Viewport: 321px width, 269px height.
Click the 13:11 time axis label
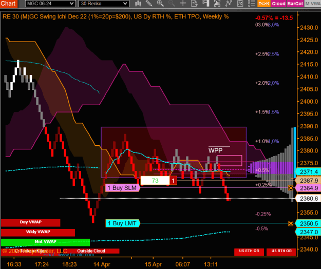point(211,264)
